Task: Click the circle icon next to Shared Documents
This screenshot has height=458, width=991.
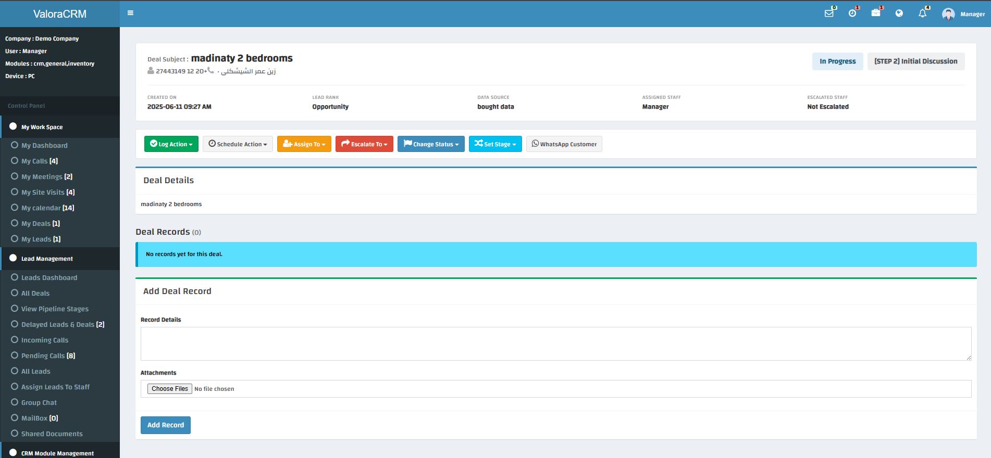Action: click(15, 434)
